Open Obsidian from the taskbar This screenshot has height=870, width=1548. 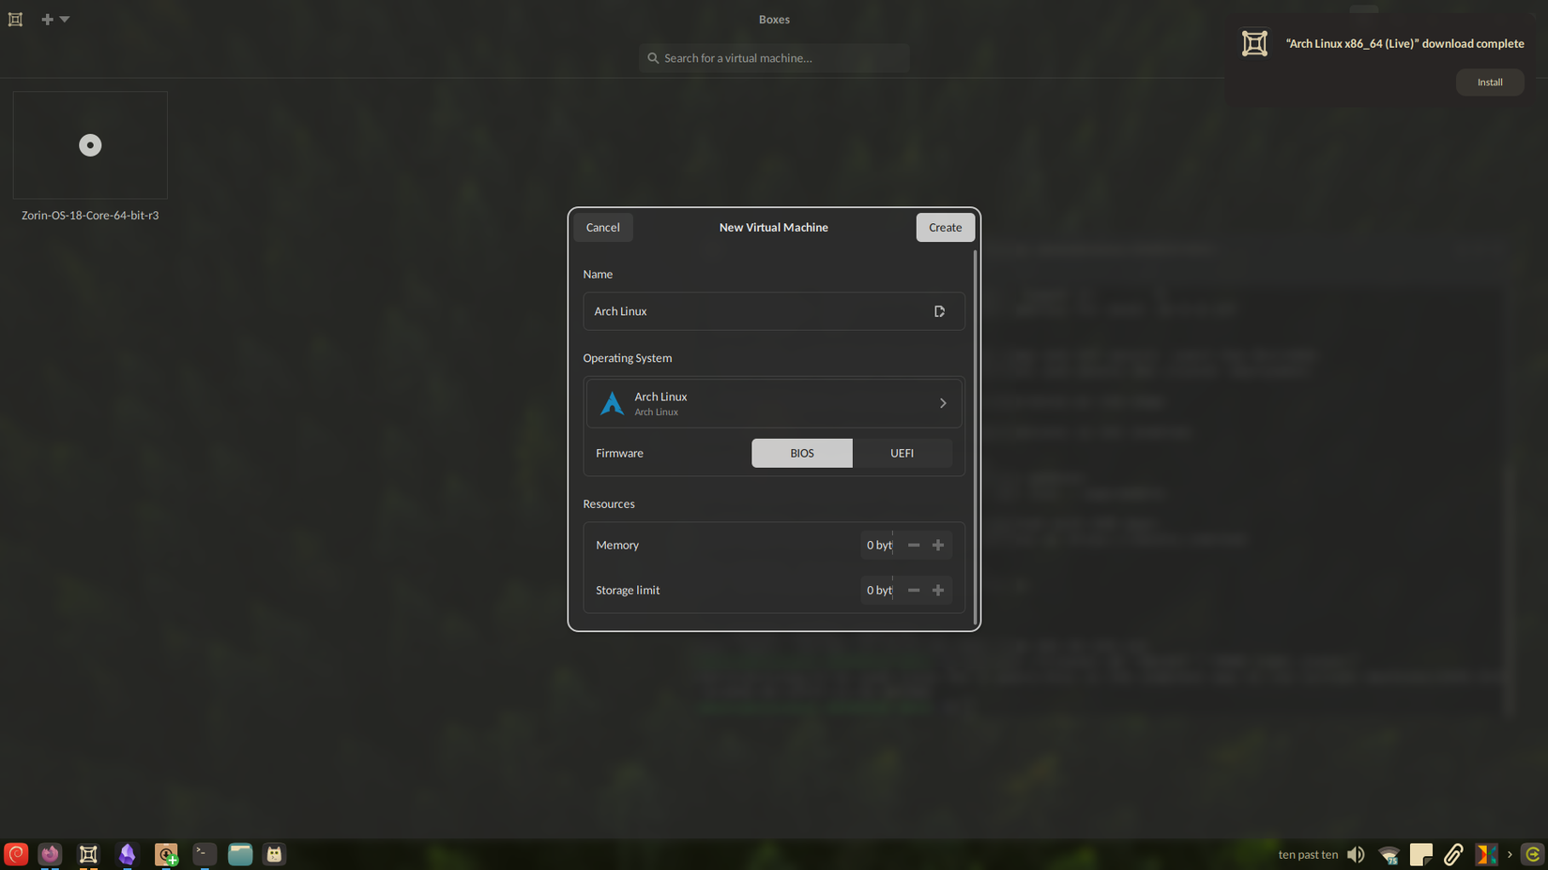click(127, 854)
